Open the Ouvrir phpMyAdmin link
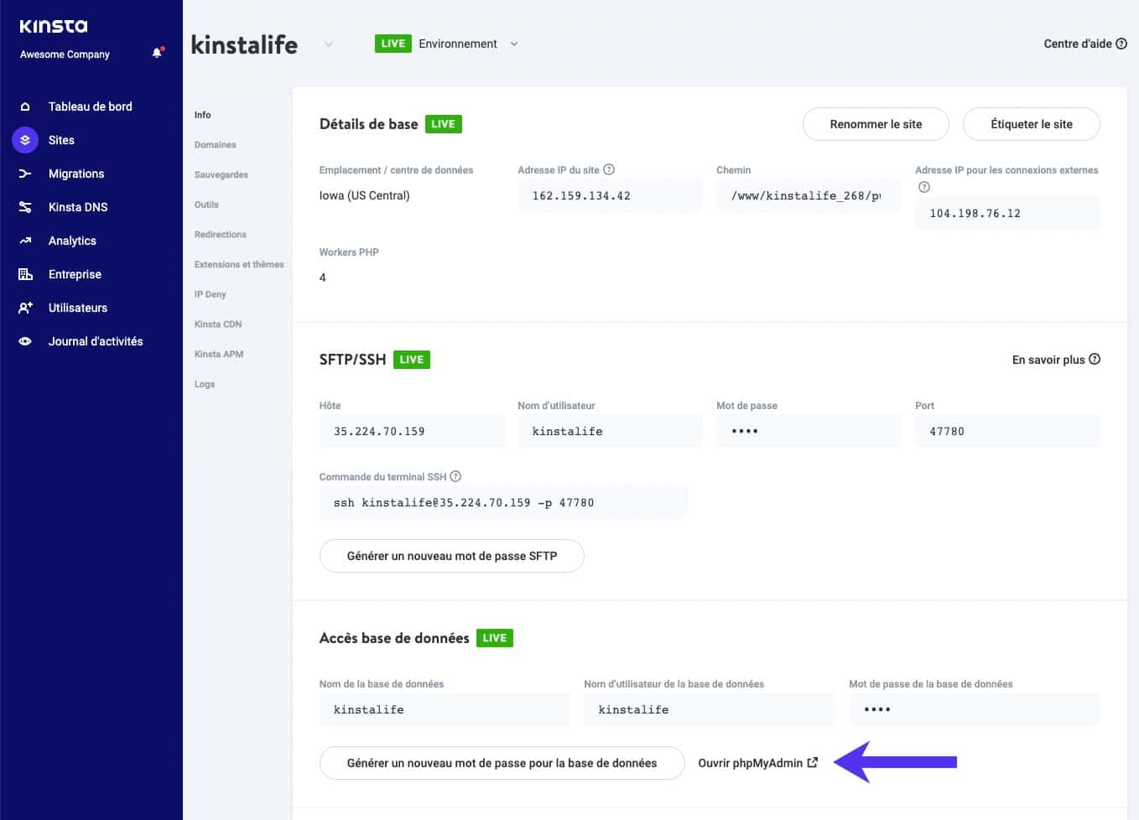1139x820 pixels. pyautogui.click(x=757, y=763)
